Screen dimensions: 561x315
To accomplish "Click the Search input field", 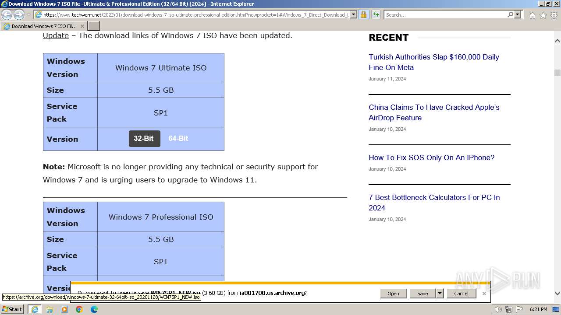I will (x=445, y=15).
